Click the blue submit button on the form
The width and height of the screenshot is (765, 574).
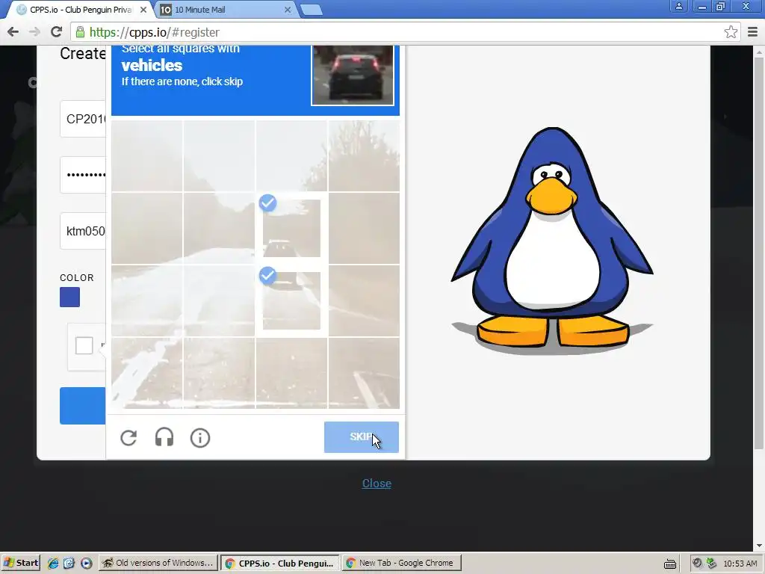(x=82, y=406)
